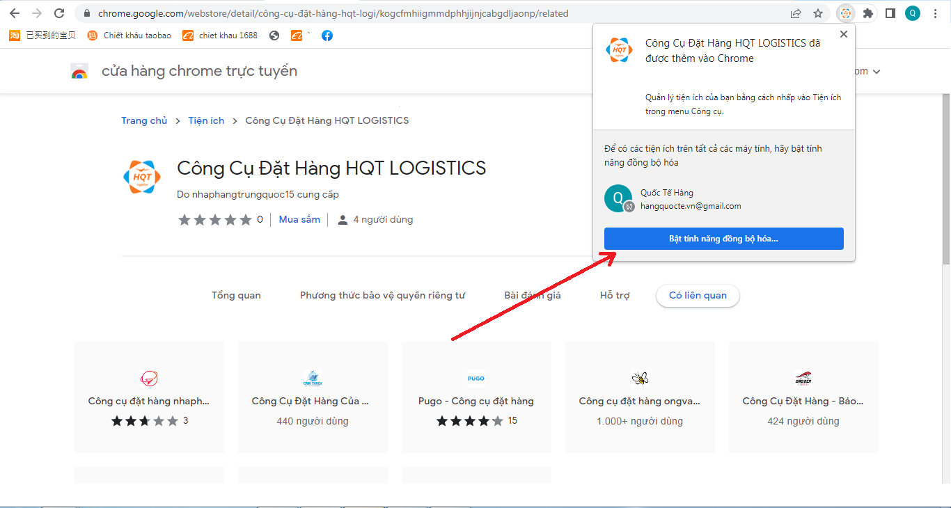The image size is (951, 508).
Task: Open the Chrome profile avatar Q
Action: 912,13
